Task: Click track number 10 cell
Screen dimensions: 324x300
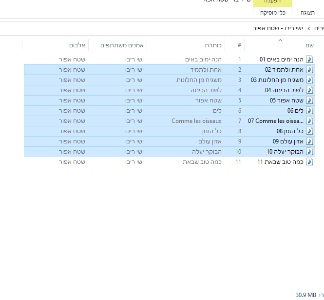Action: 238,152
